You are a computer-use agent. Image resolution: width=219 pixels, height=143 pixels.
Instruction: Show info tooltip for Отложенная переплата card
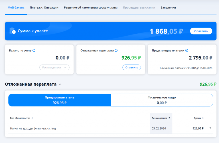[116, 51]
